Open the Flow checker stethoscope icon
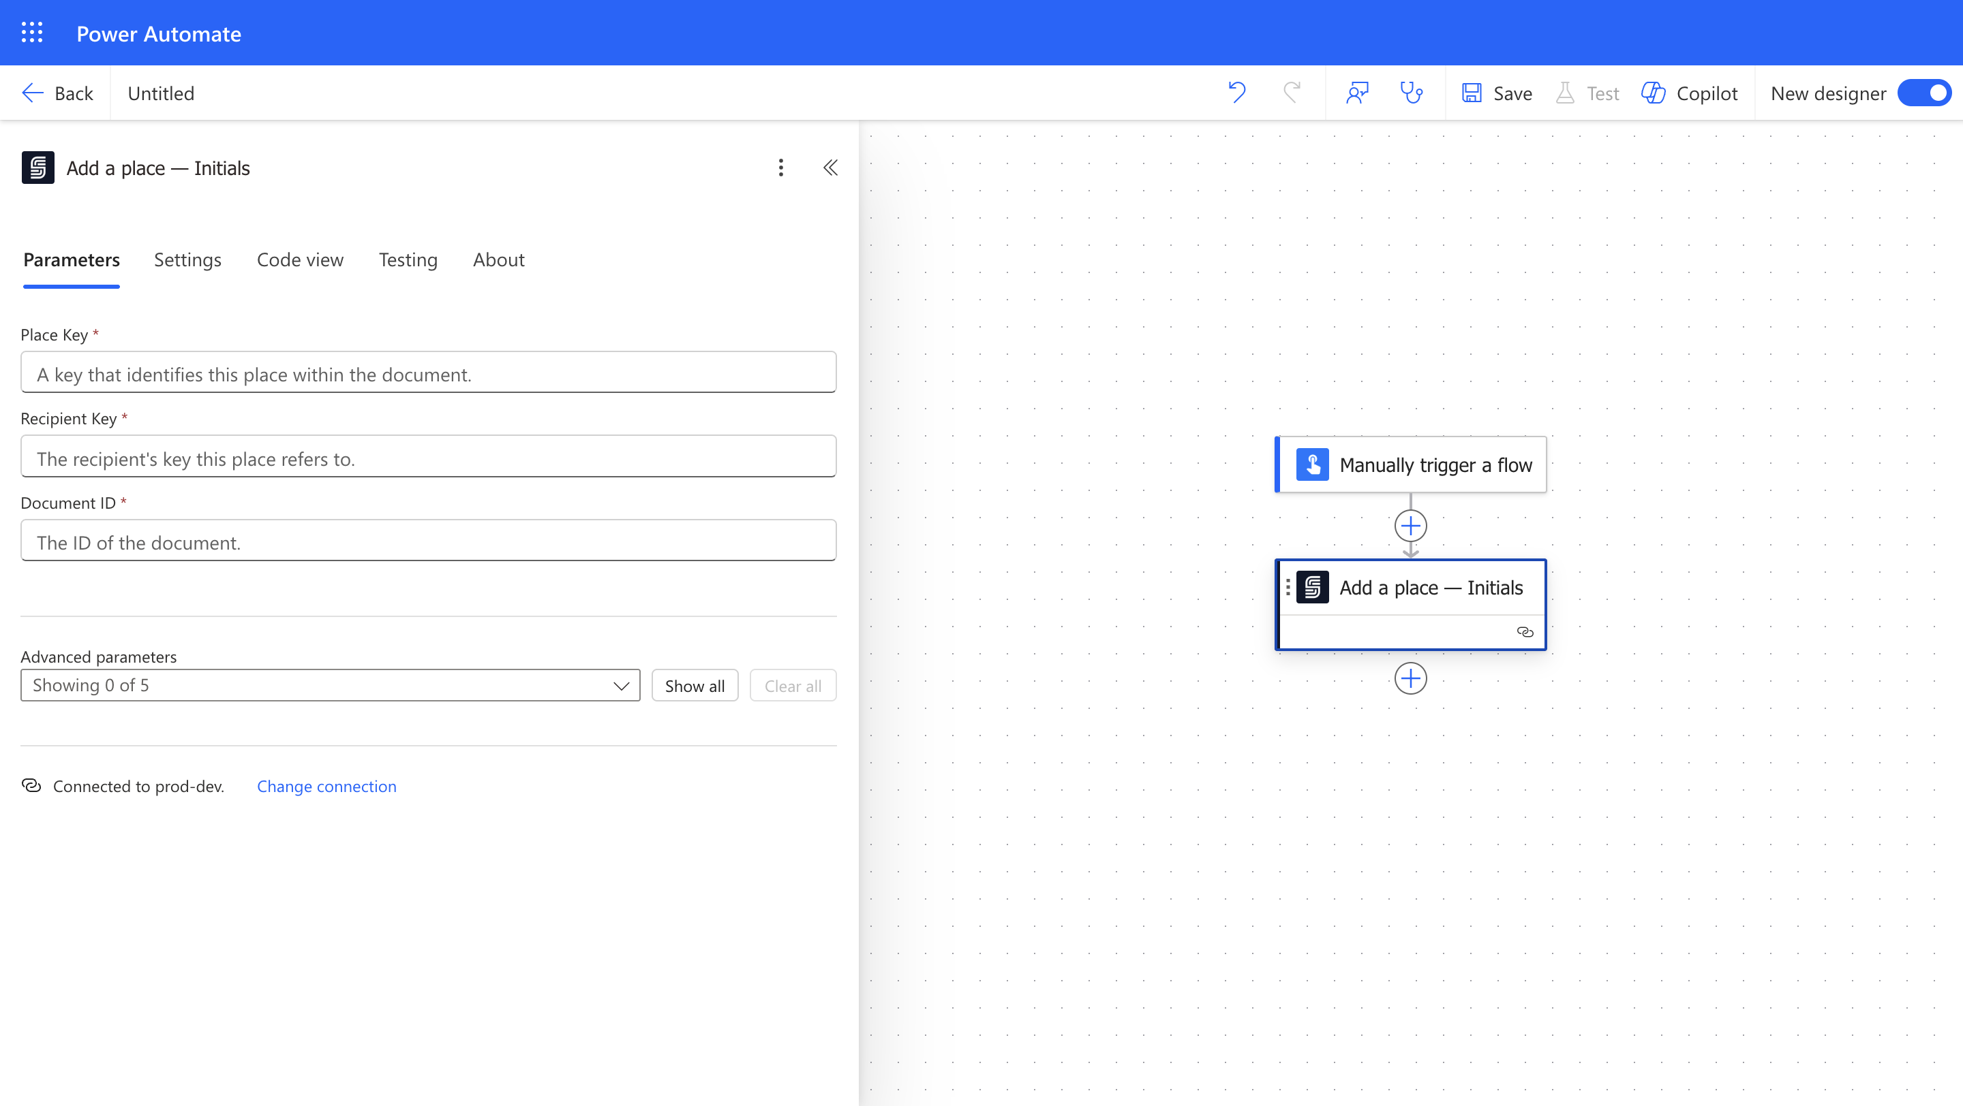The image size is (1963, 1106). tap(1412, 93)
